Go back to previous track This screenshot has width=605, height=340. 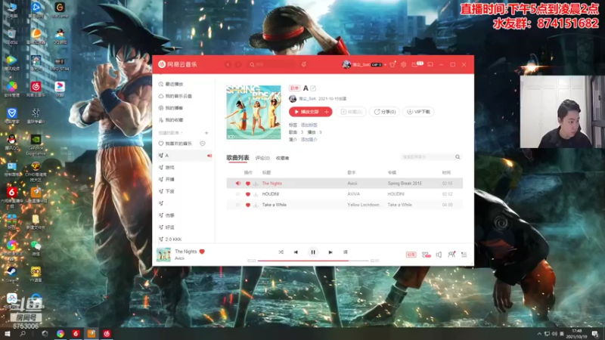pos(296,252)
